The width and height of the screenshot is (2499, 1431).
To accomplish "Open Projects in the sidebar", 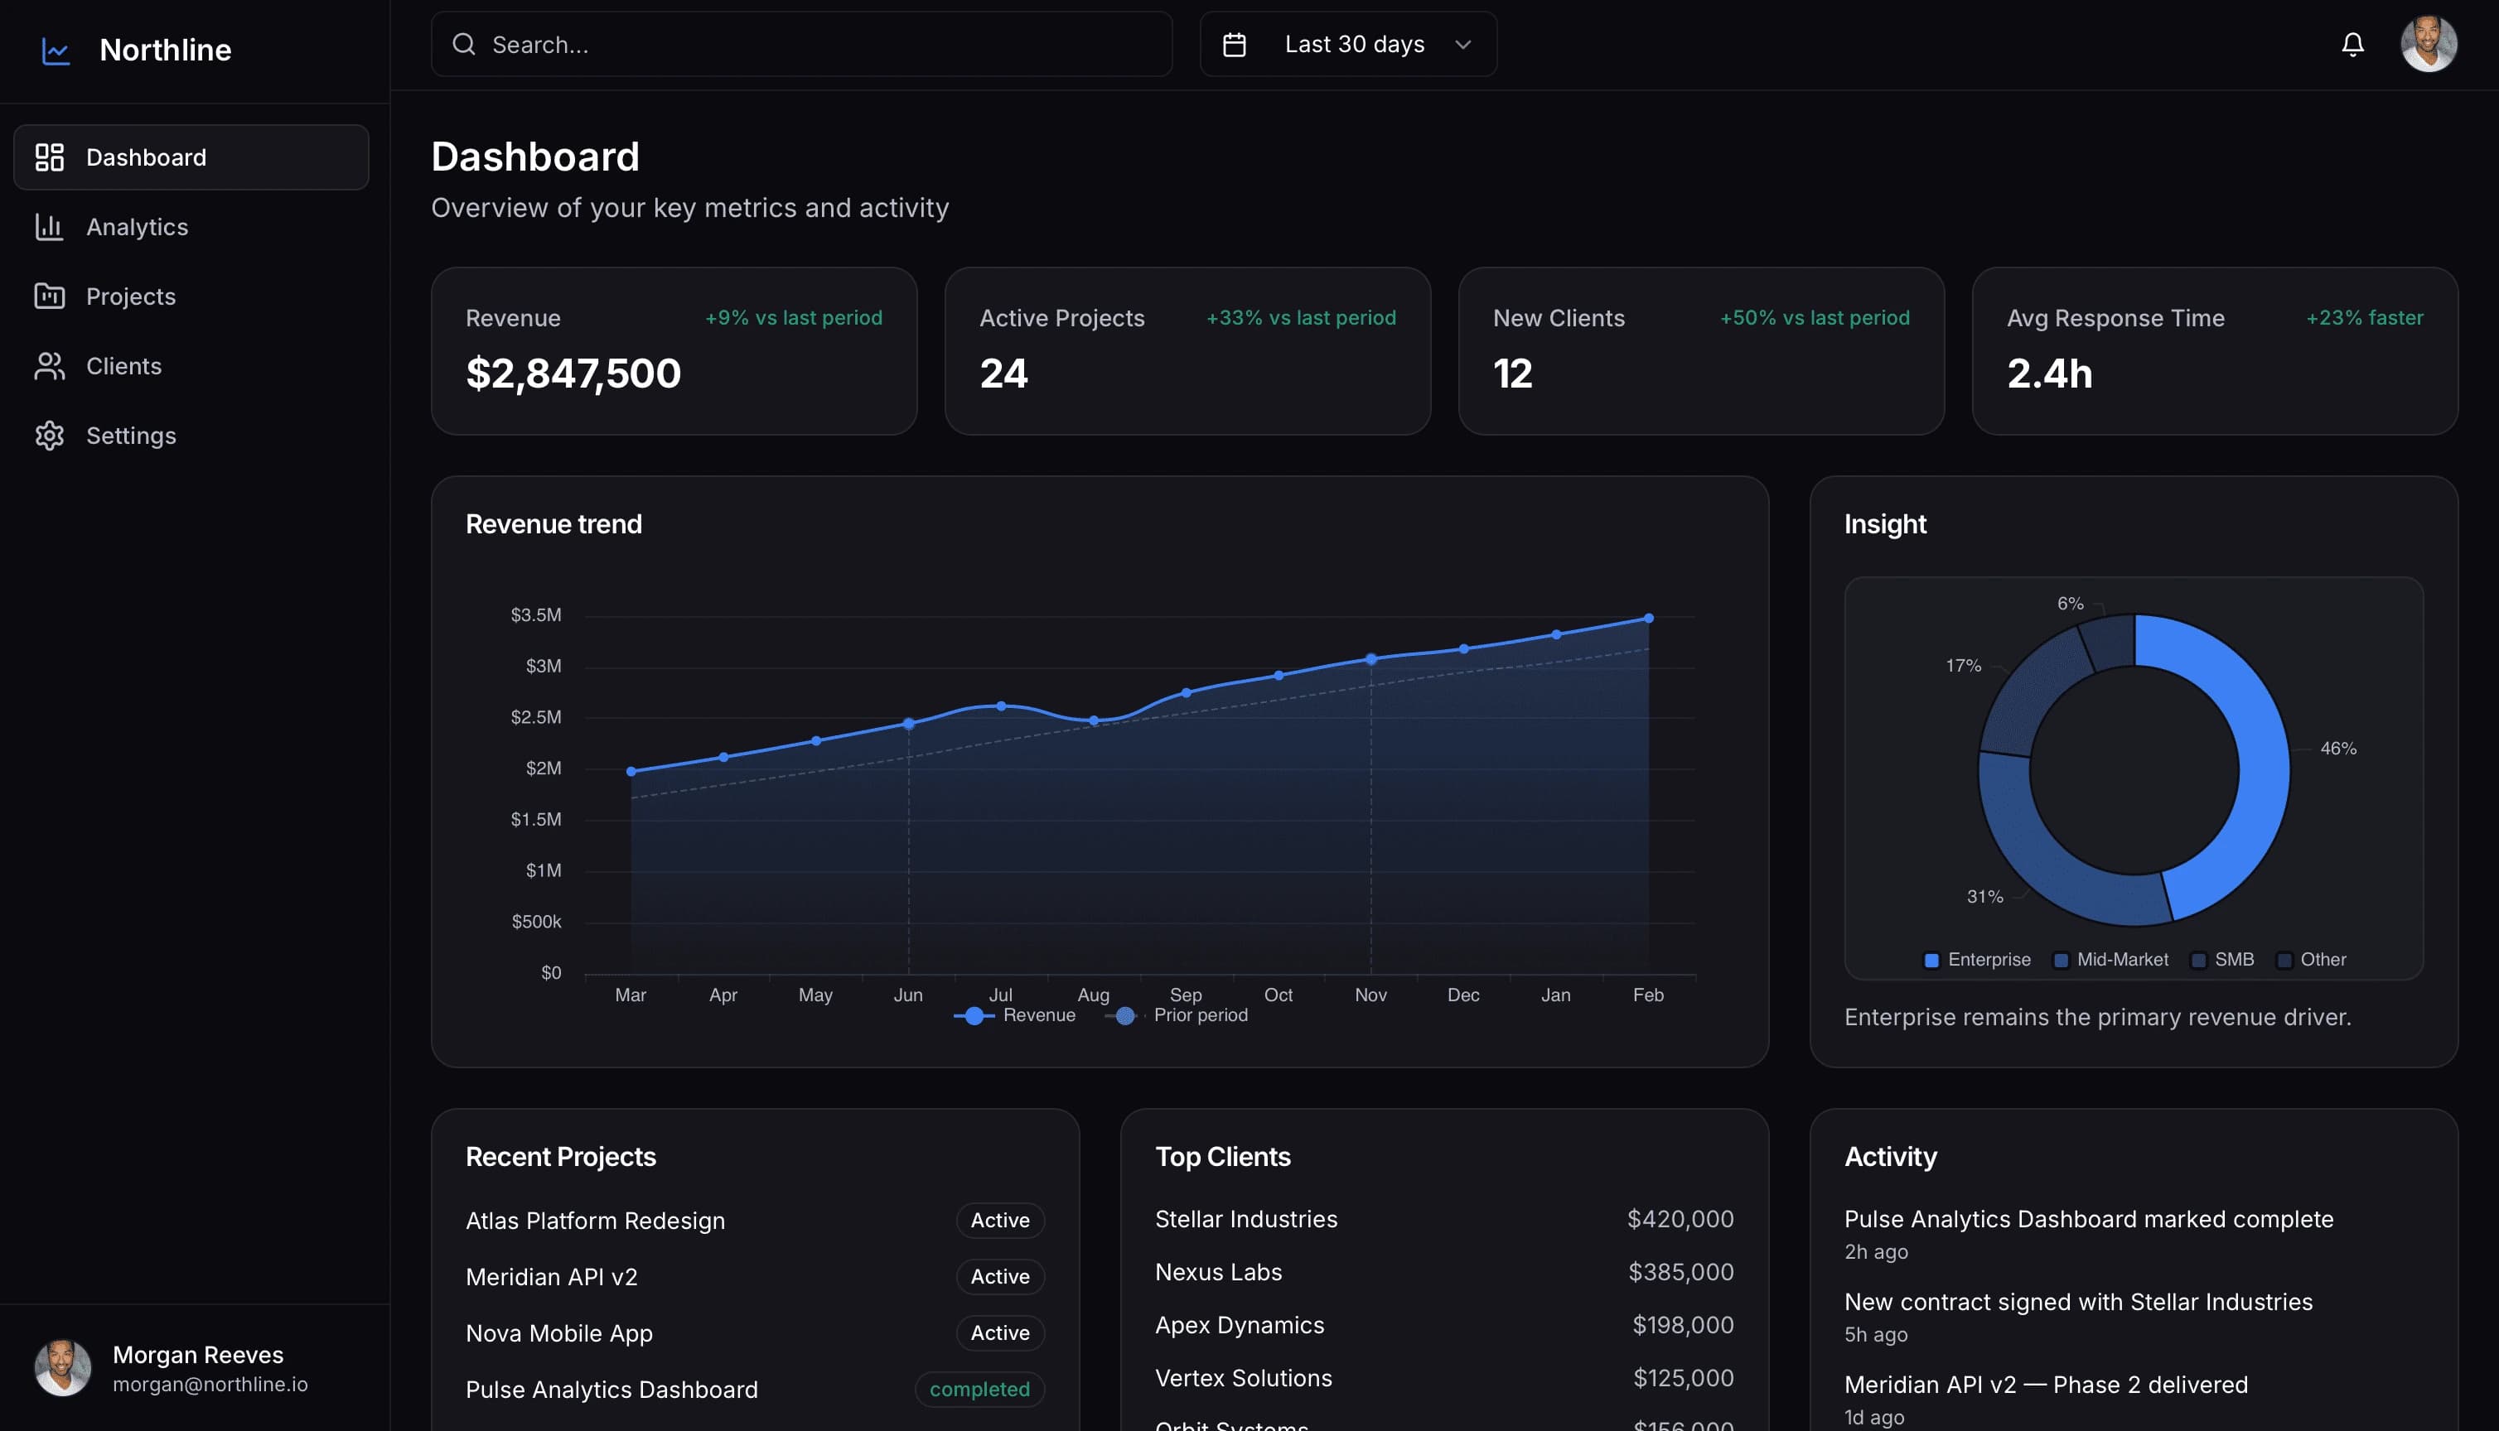I will [191, 296].
